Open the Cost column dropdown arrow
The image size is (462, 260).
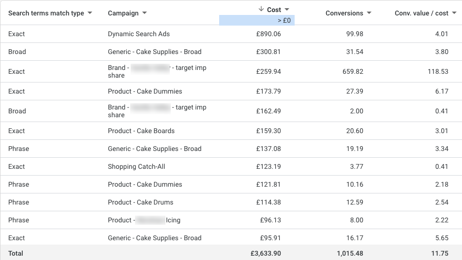pyautogui.click(x=287, y=10)
